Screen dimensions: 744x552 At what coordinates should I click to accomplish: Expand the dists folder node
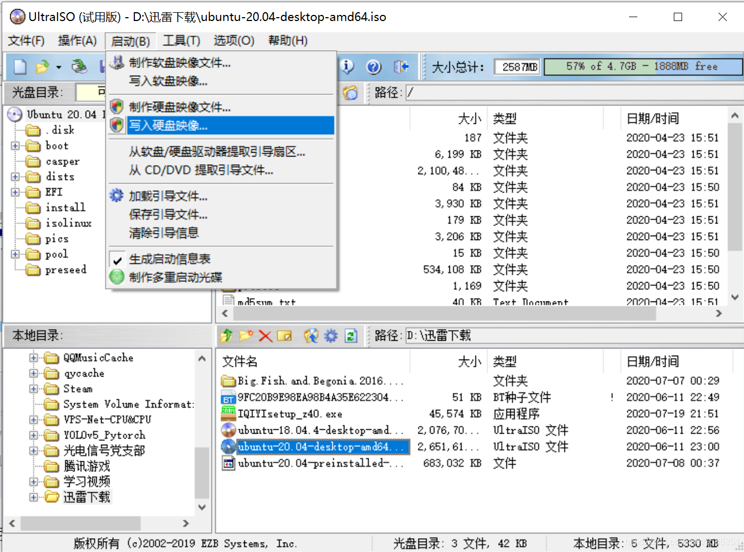click(15, 177)
